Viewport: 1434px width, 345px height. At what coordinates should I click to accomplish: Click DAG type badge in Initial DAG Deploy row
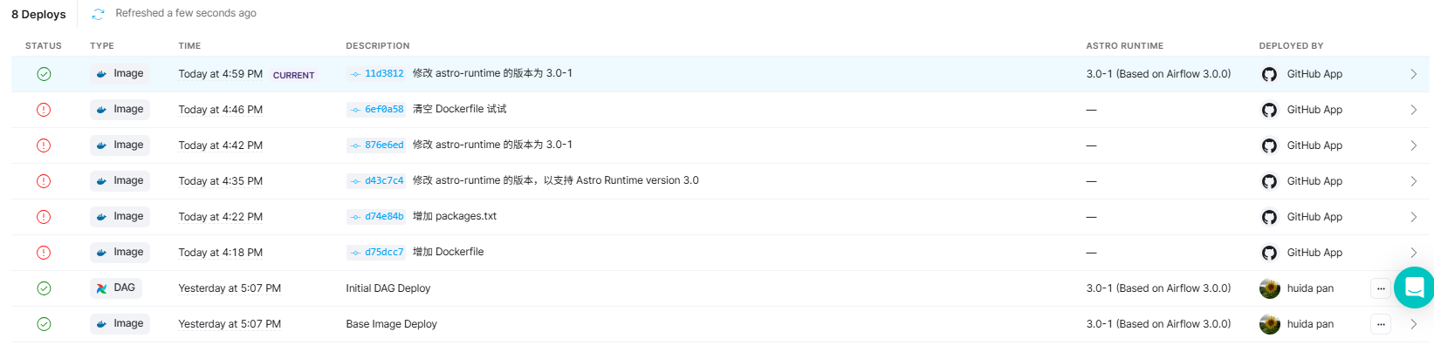pos(116,288)
